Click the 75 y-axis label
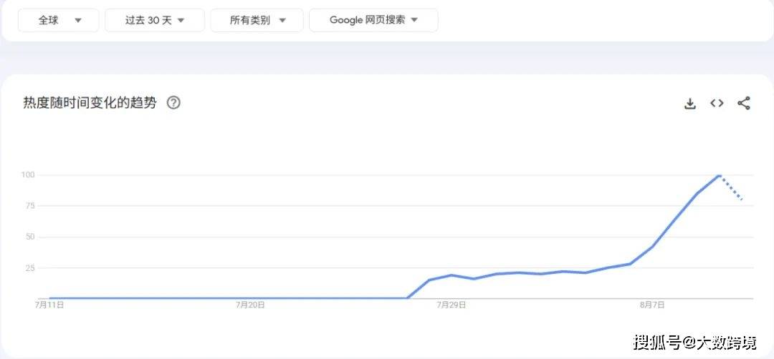 [29, 206]
